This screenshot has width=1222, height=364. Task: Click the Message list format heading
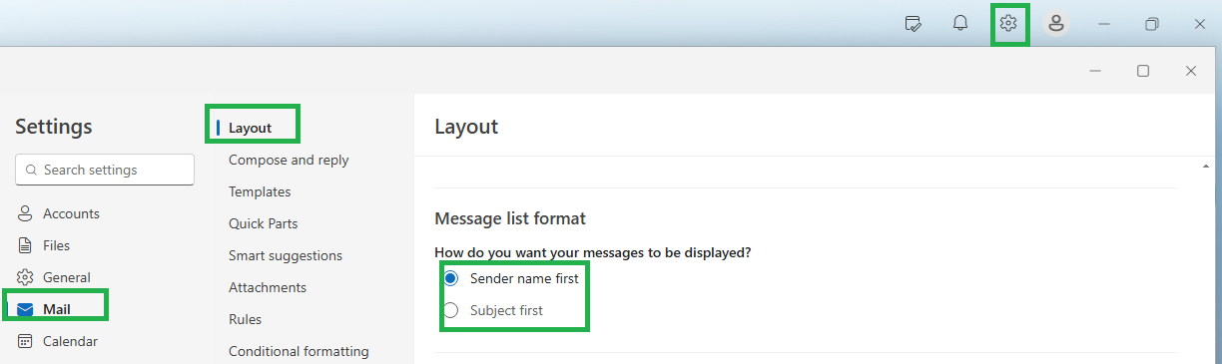pos(510,217)
